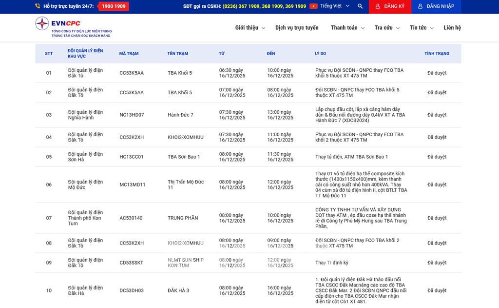
Task: Click the TÌNH TRẠNG column header
Action: coord(437,54)
